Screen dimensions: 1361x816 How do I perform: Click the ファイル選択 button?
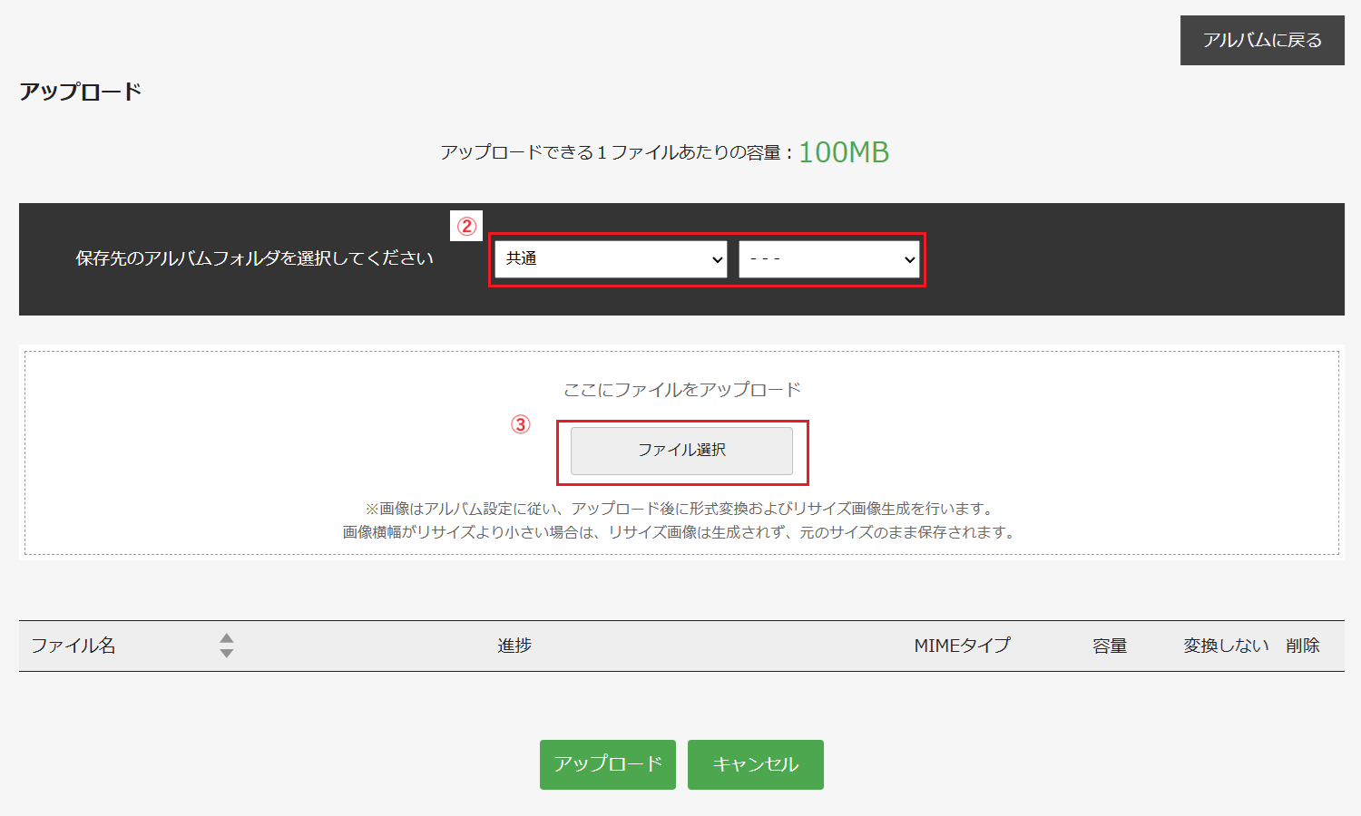pyautogui.click(x=681, y=451)
